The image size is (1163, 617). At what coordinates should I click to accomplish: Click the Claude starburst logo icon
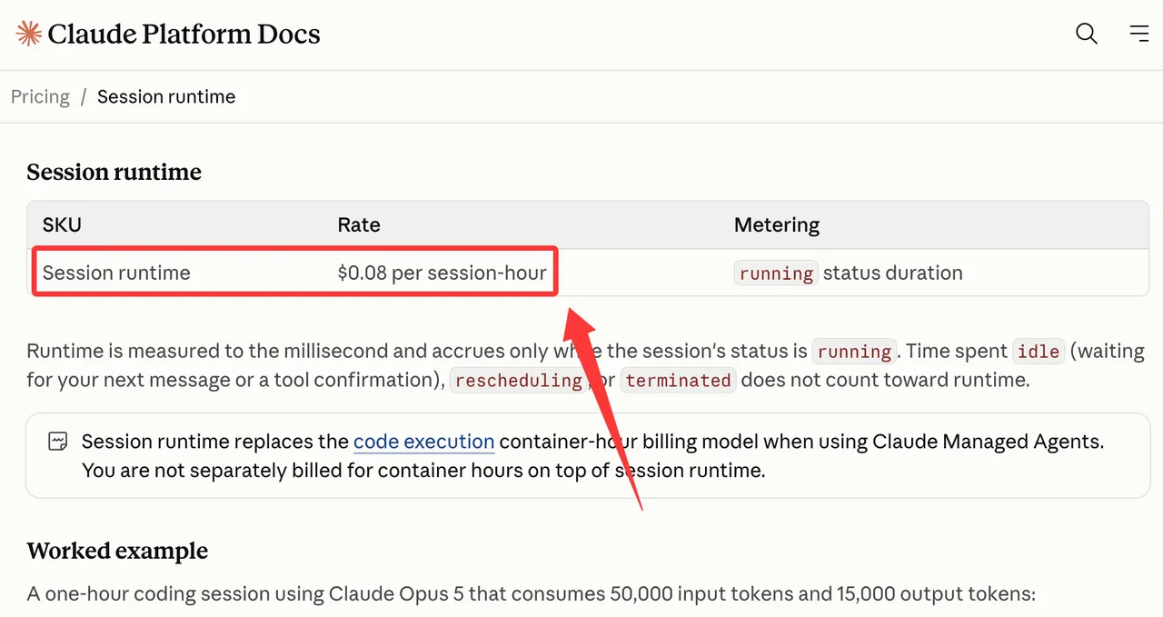pyautogui.click(x=29, y=35)
